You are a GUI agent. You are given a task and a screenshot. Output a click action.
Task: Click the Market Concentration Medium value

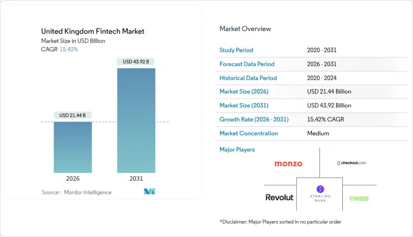(317, 133)
